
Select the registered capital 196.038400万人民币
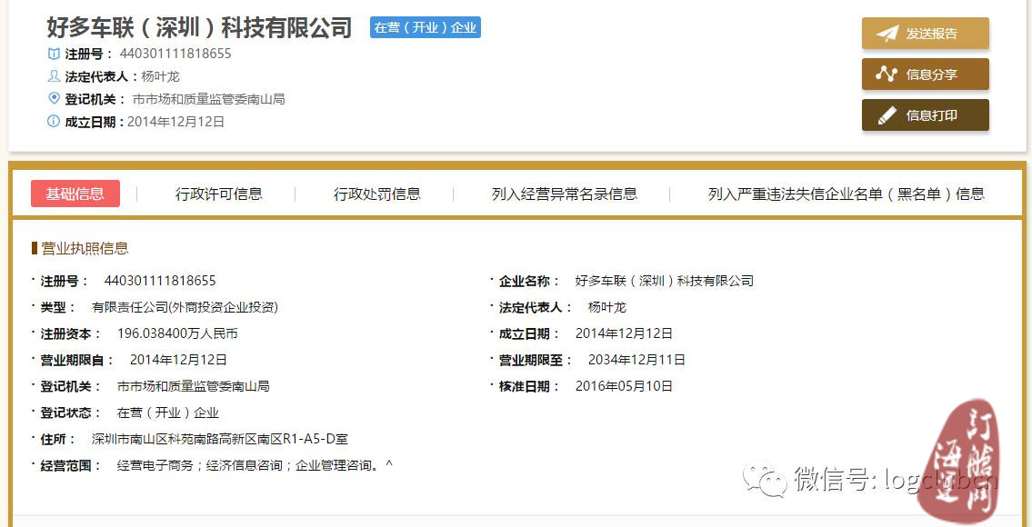pyautogui.click(x=177, y=333)
